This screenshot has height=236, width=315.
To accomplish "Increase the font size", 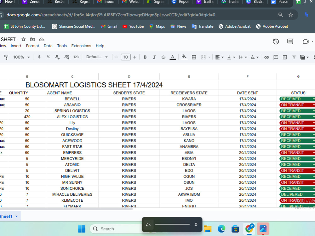I will point(135,57).
